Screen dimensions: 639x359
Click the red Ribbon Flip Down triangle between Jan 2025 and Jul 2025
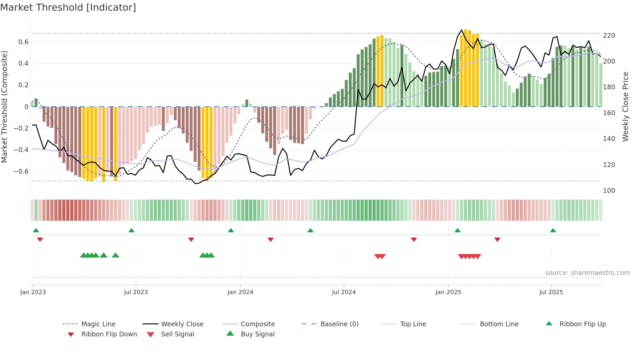pyautogui.click(x=497, y=240)
